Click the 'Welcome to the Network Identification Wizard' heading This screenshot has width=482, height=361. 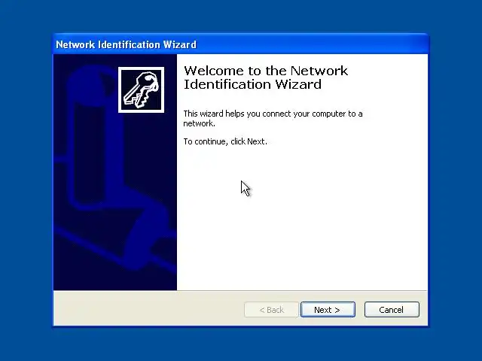click(266, 77)
